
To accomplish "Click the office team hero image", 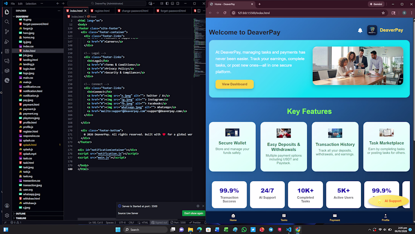I will coord(358,66).
